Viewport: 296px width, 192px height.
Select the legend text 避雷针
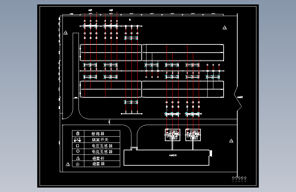tap(98, 158)
